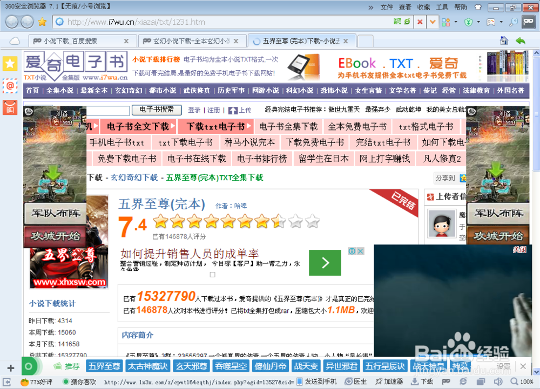This screenshot has width=540, height=389.
Task: Toggle incognito no-trace mode icon
Action: (x=528, y=22)
